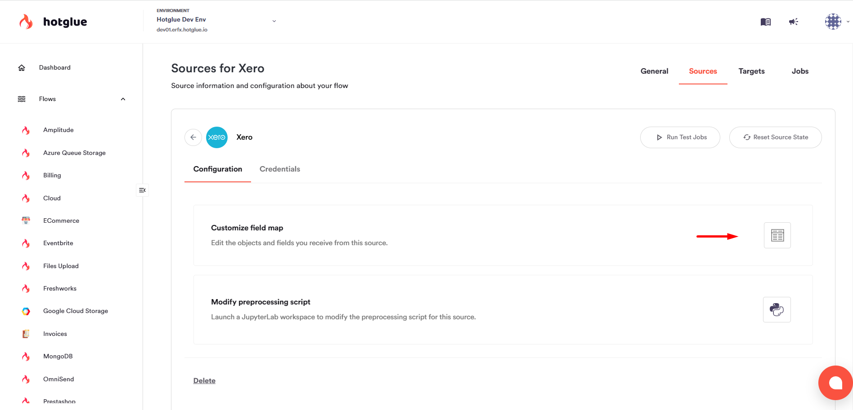The width and height of the screenshot is (853, 410).
Task: Switch to the General tab
Action: click(x=654, y=71)
